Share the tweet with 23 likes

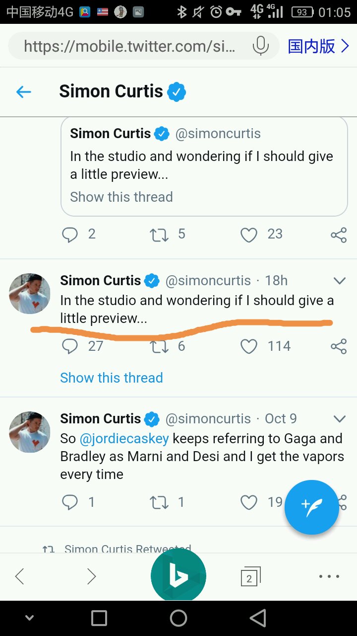pos(338,235)
